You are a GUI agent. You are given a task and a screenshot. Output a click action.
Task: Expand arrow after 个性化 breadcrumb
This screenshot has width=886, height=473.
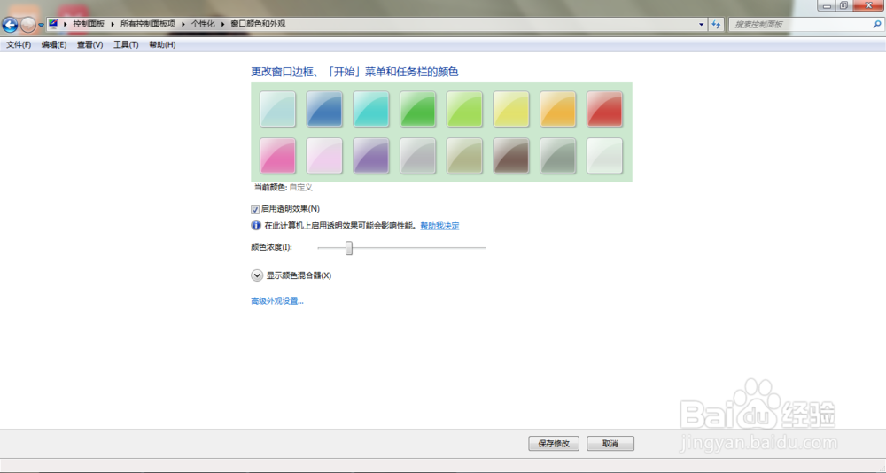(223, 24)
